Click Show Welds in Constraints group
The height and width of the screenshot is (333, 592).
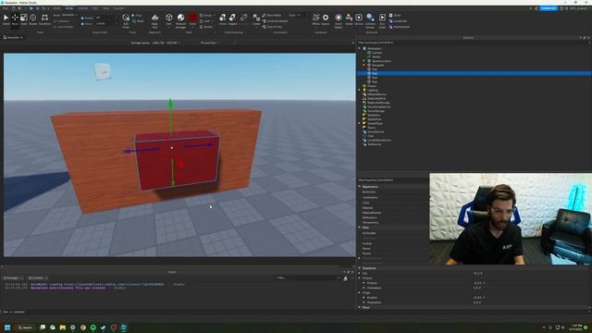272,16
